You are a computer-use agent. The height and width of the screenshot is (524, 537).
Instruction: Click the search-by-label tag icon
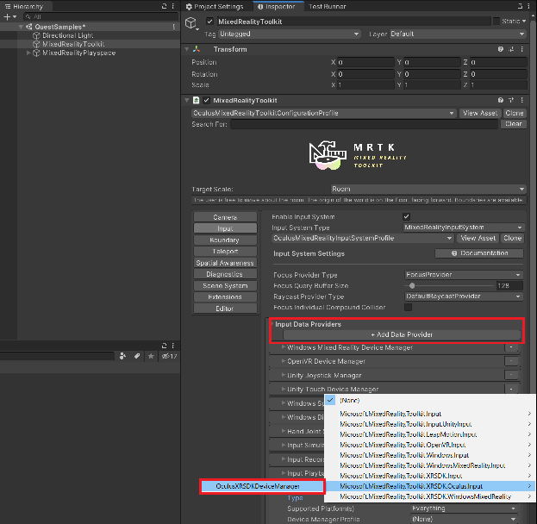(x=137, y=356)
